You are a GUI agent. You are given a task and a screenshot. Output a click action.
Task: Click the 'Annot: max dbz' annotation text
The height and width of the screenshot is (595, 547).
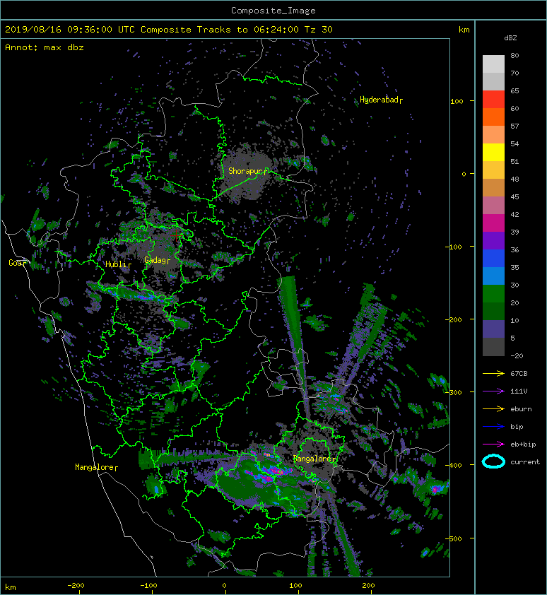tap(45, 47)
